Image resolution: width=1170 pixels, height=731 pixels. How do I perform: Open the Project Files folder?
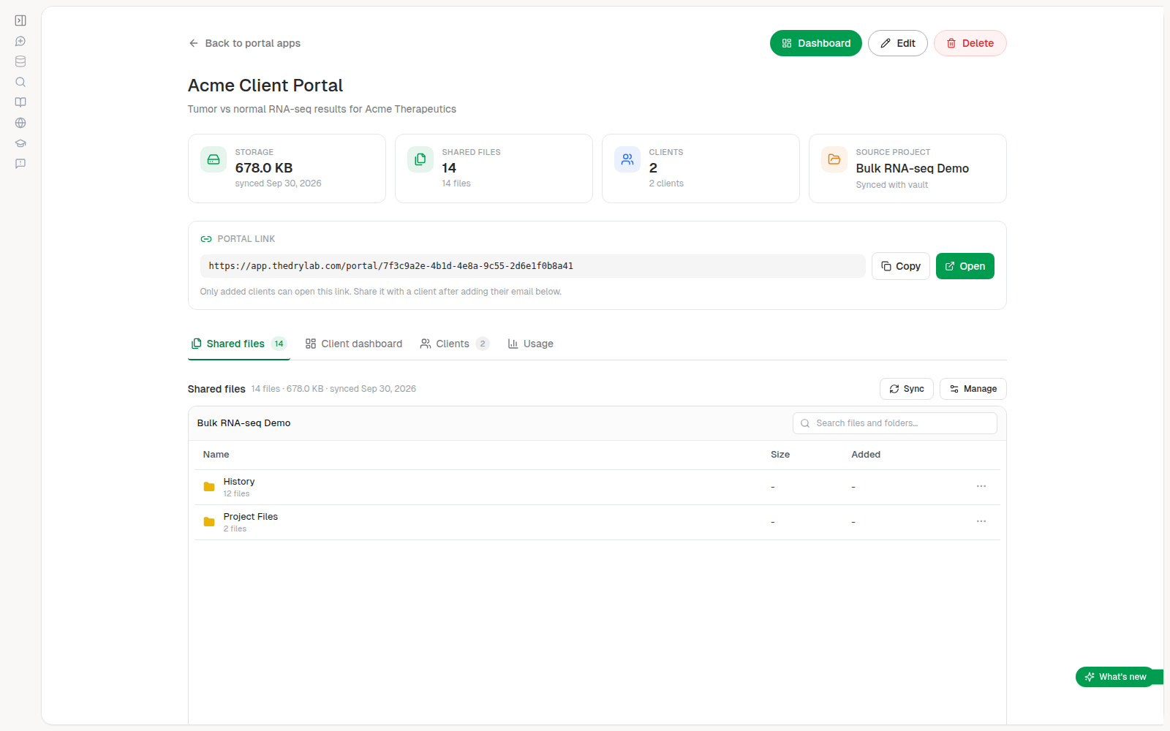click(x=251, y=517)
